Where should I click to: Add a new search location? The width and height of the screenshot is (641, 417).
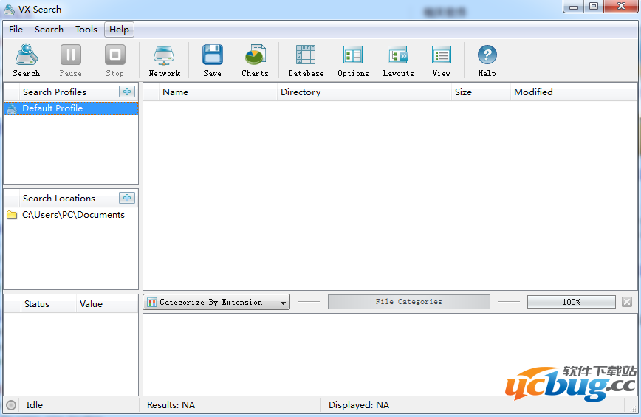(x=127, y=198)
